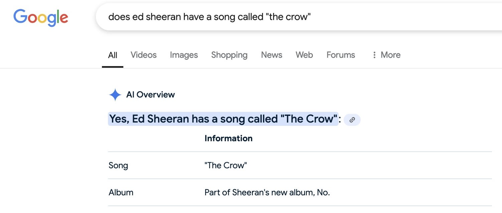The image size is (502, 213).
Task: Click the Information column header
Action: tap(229, 138)
